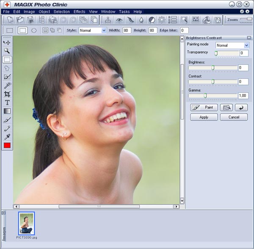Viewport: 254px width, 249px height.
Task: Pick the Lasso freehand selection tool
Action: (7, 68)
